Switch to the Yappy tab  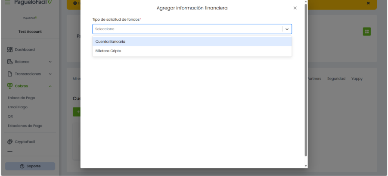357,79
